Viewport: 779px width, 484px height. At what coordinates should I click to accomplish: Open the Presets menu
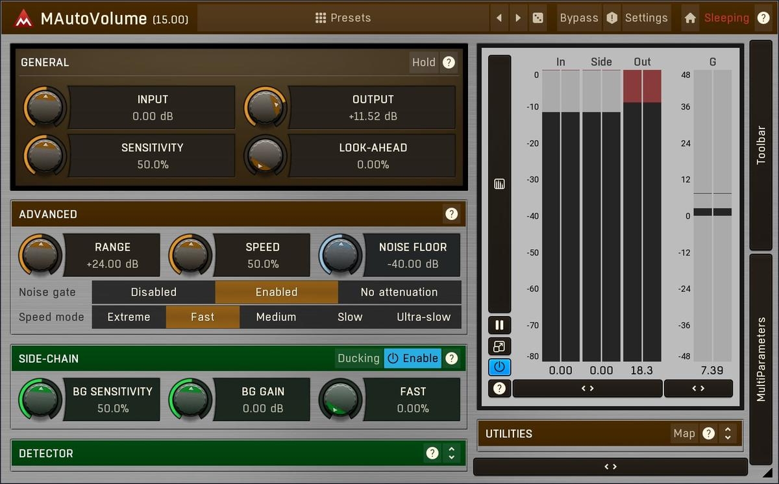point(343,18)
